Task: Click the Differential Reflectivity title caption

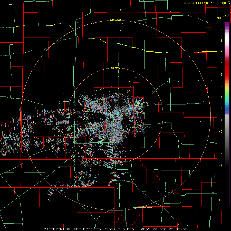Action: [115, 229]
